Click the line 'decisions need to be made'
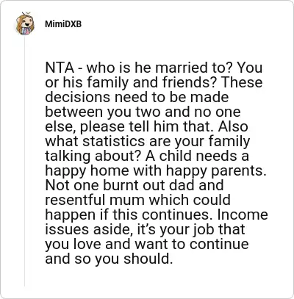Image resolution: width=294 pixels, height=299 pixels. pos(137,97)
